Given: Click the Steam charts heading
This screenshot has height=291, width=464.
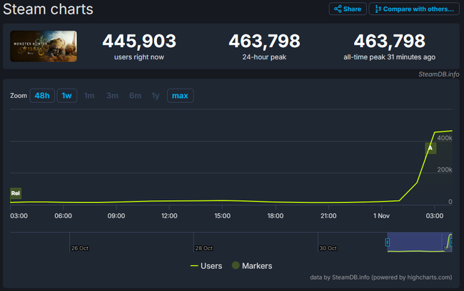Looking at the screenshot, I should [x=48, y=9].
